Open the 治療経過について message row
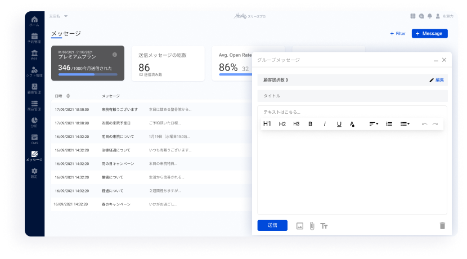Image resolution: width=467 pixels, height=259 pixels. coord(151,150)
